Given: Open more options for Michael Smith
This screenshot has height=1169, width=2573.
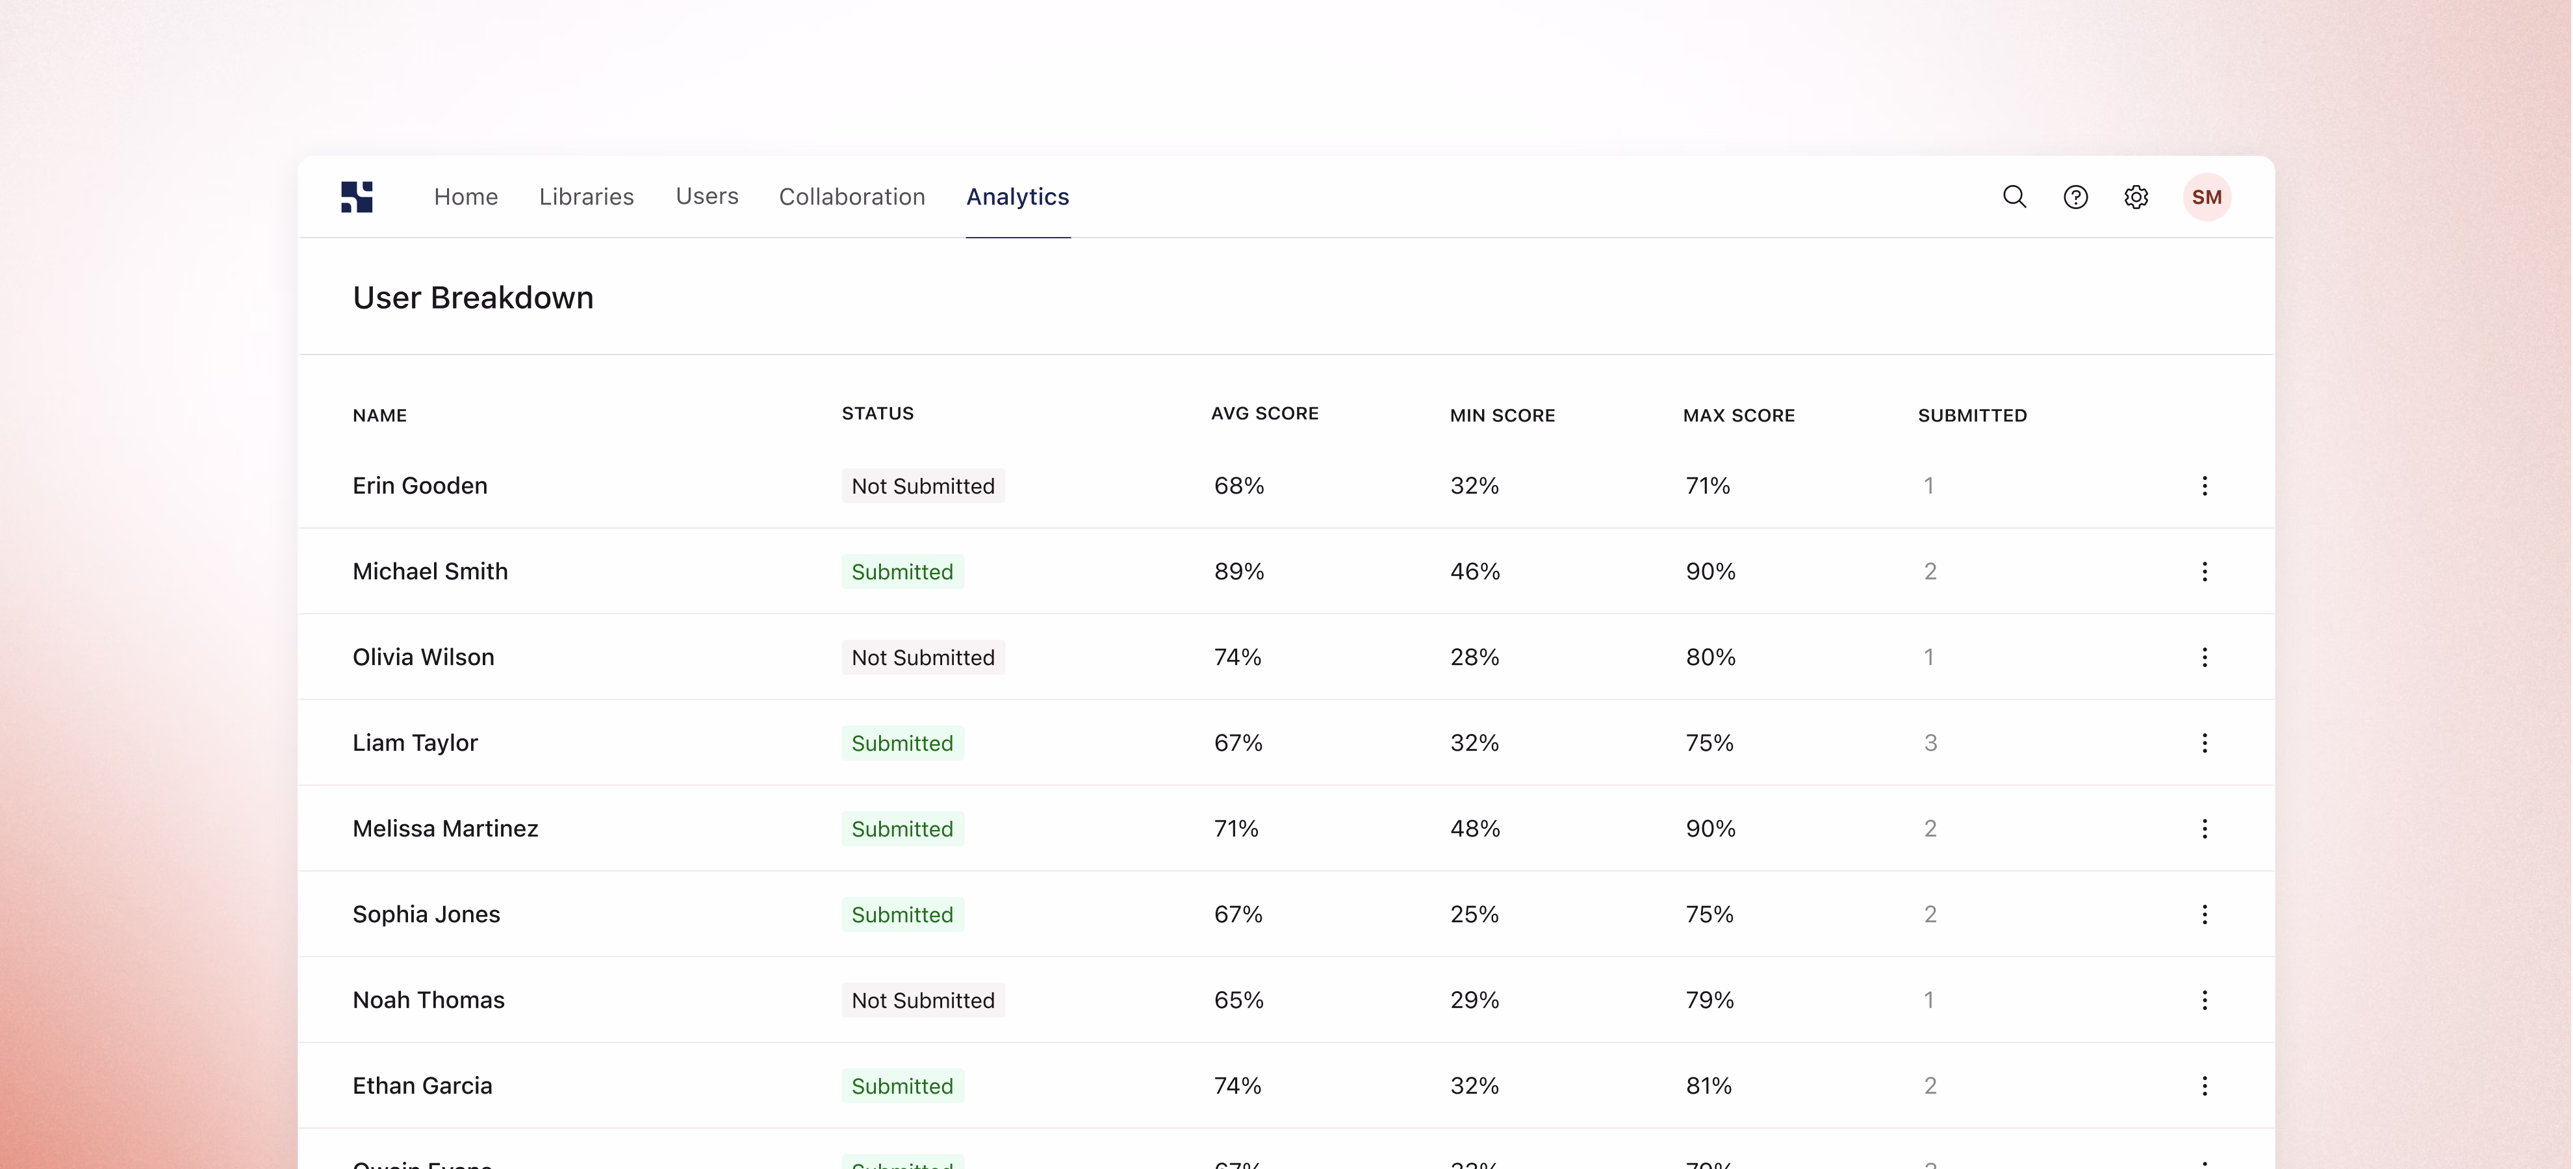Looking at the screenshot, I should point(2205,572).
